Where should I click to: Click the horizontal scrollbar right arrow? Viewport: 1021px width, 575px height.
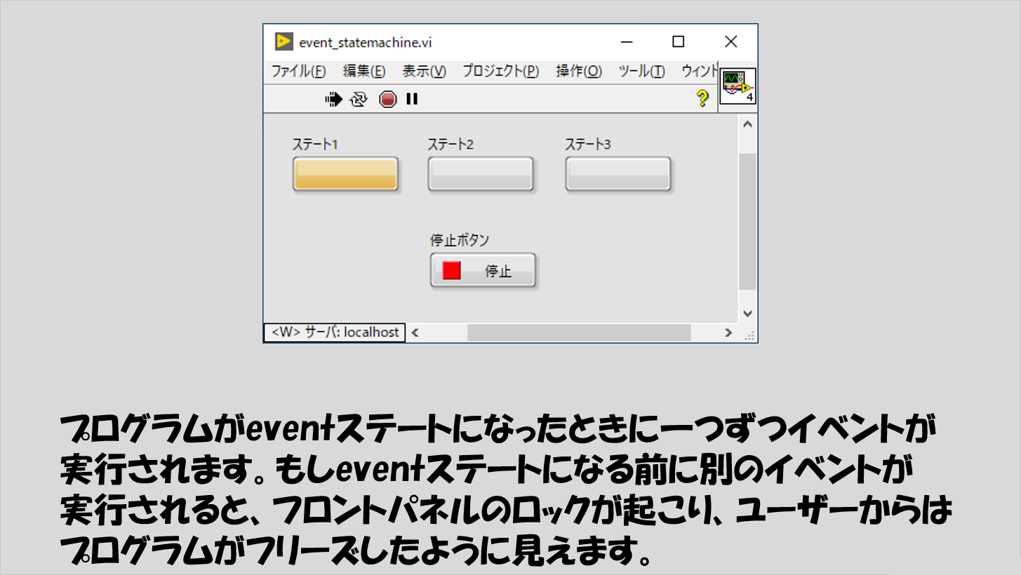click(728, 332)
